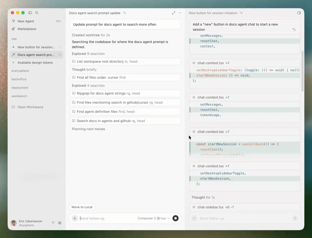
Task: Open the model dropdown chevron in right follow-up box
Action: (288, 218)
